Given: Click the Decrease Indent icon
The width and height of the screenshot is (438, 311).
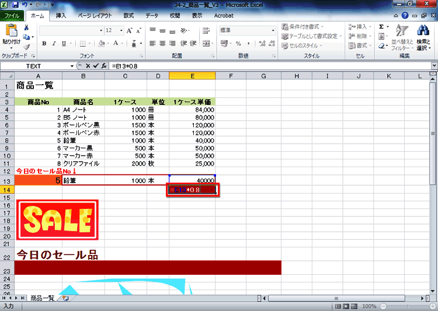Looking at the screenshot, I should point(183,43).
